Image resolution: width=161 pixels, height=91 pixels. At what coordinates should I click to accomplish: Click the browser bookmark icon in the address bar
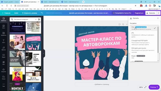[x=136, y=6]
